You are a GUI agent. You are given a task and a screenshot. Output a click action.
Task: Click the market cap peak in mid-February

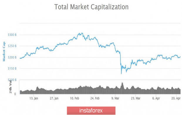(82, 33)
